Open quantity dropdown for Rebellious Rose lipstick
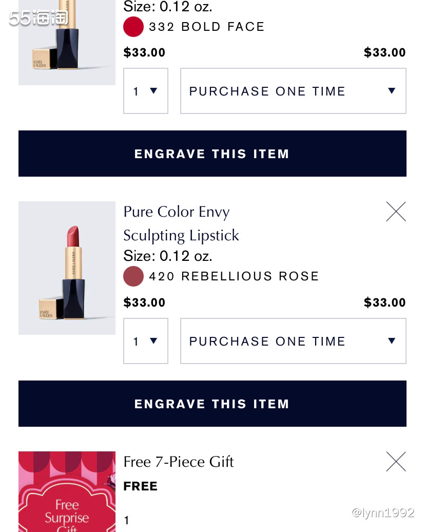425x532 pixels. [146, 341]
